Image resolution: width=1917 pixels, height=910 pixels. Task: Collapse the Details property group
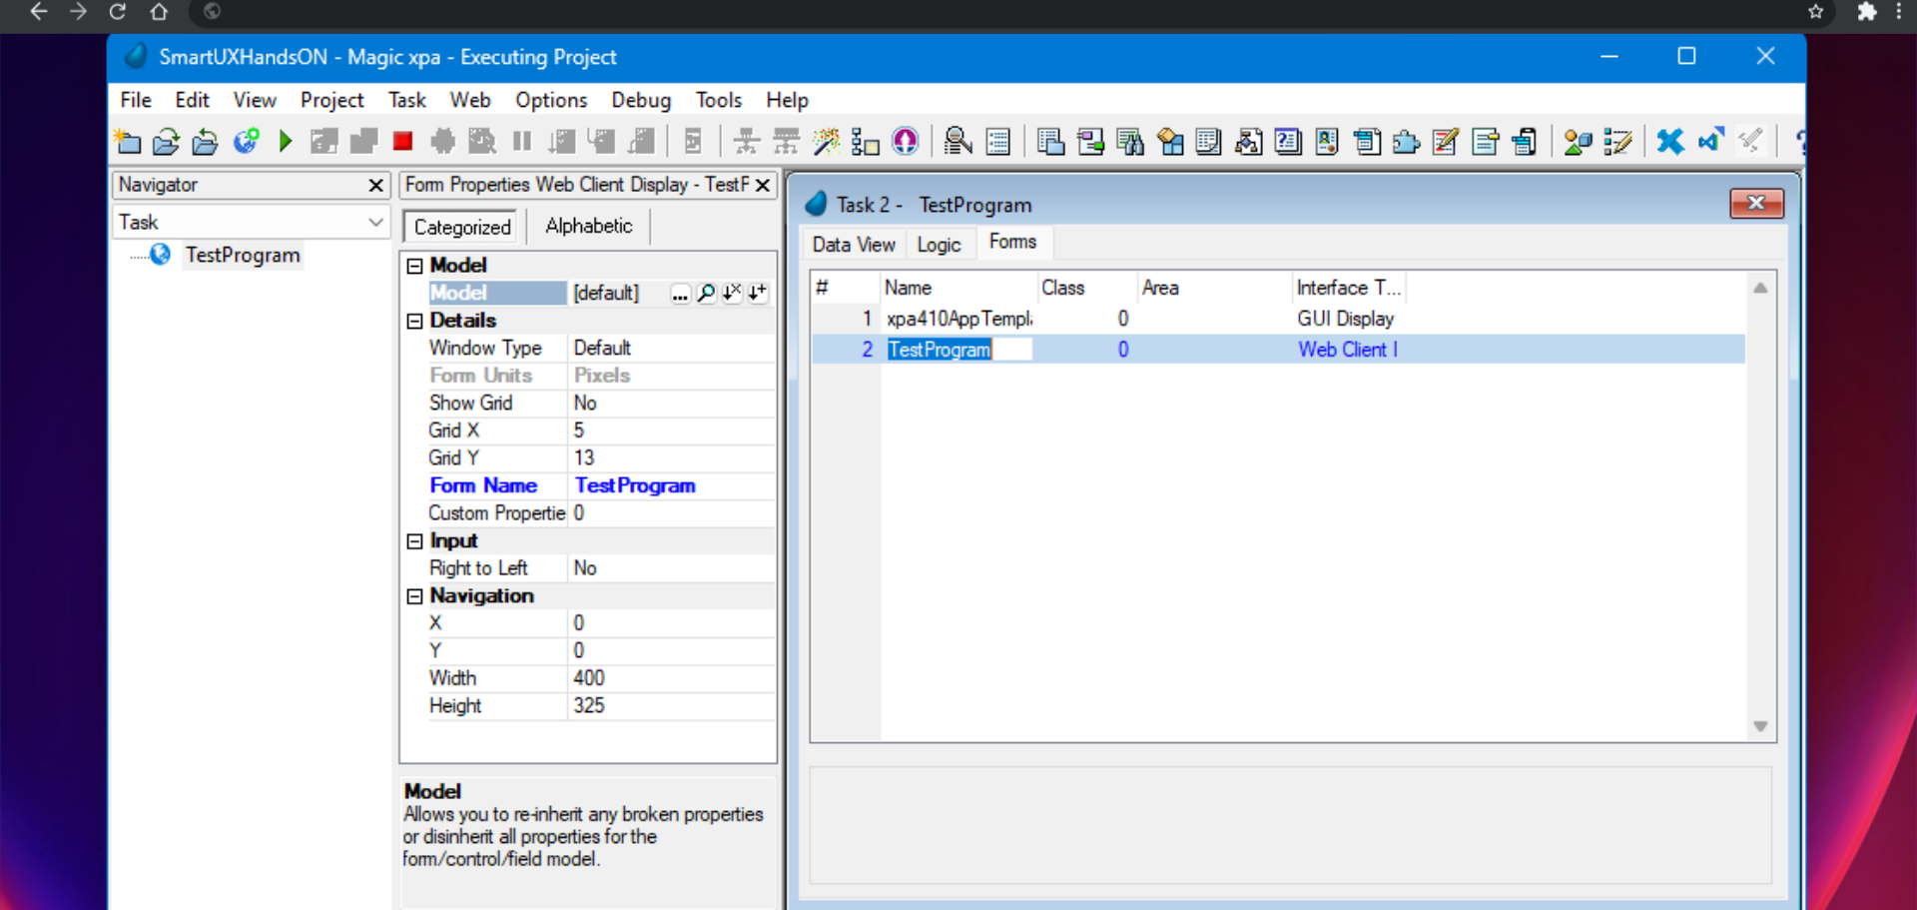click(415, 321)
